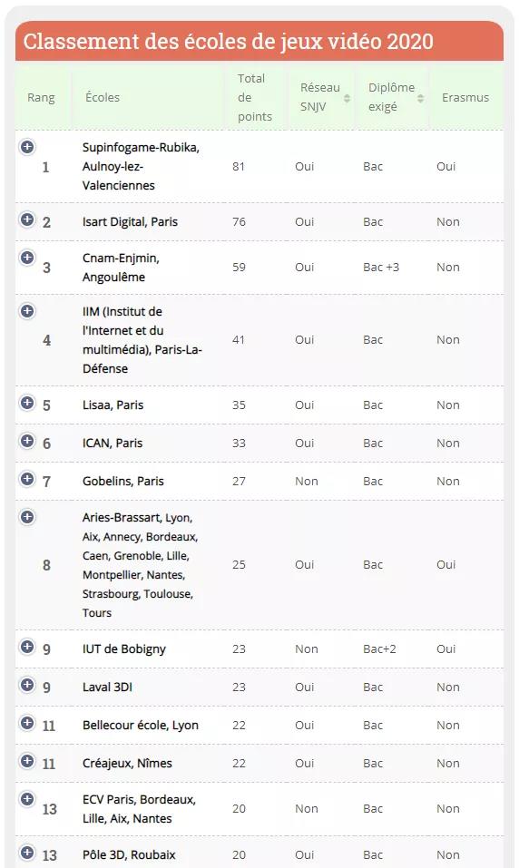The image size is (519, 868).
Task: Click the Total de points header
Action: pyautogui.click(x=256, y=97)
